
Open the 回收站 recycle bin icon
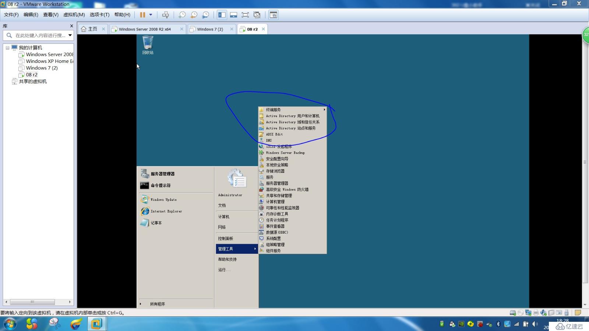pyautogui.click(x=148, y=45)
